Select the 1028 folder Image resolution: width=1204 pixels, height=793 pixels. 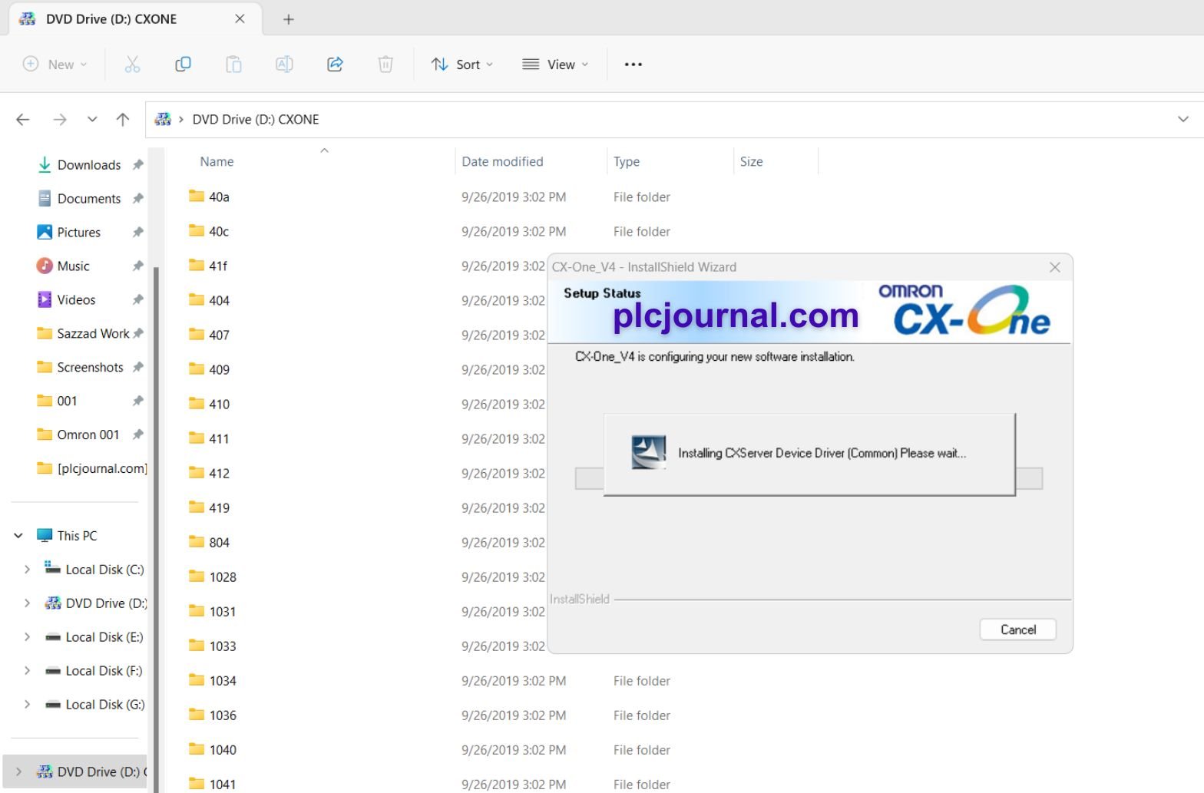pos(223,577)
